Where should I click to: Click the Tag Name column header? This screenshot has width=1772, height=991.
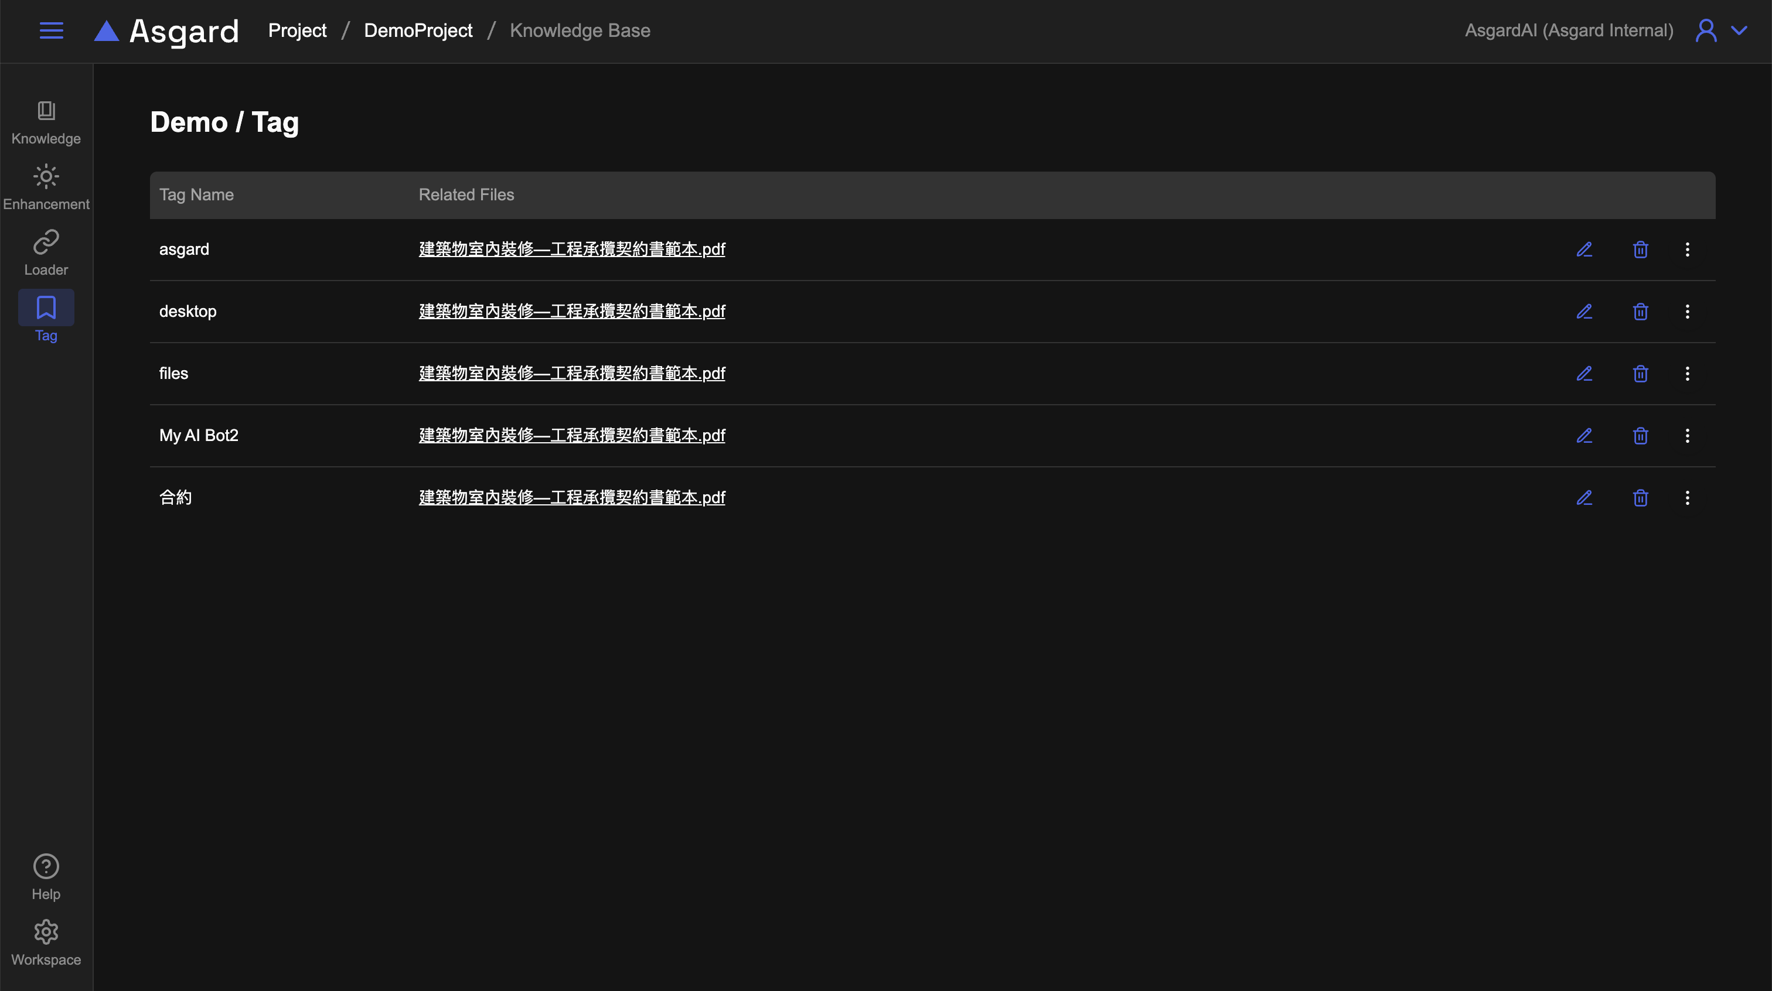[196, 194]
